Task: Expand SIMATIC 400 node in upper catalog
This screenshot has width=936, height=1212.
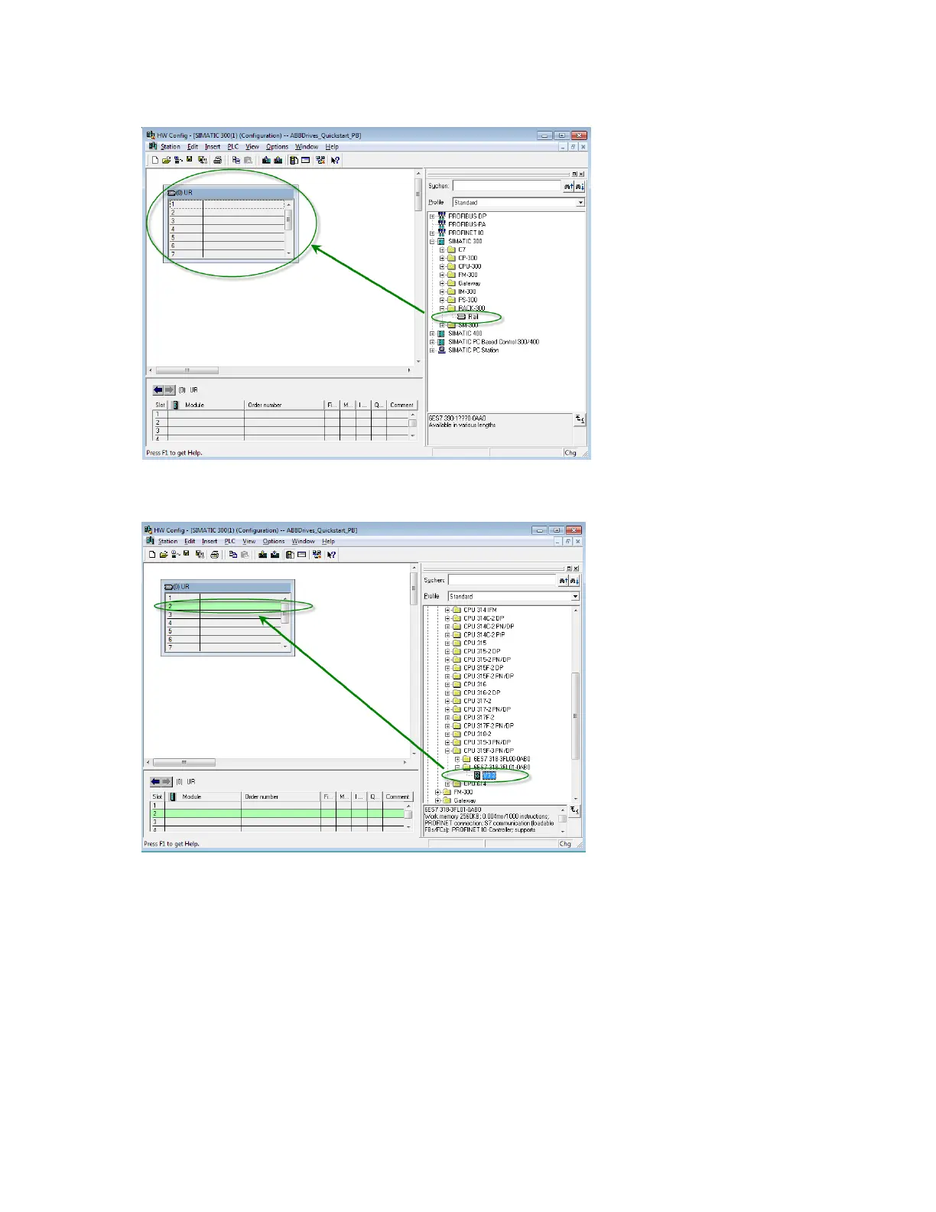Action: (x=432, y=334)
